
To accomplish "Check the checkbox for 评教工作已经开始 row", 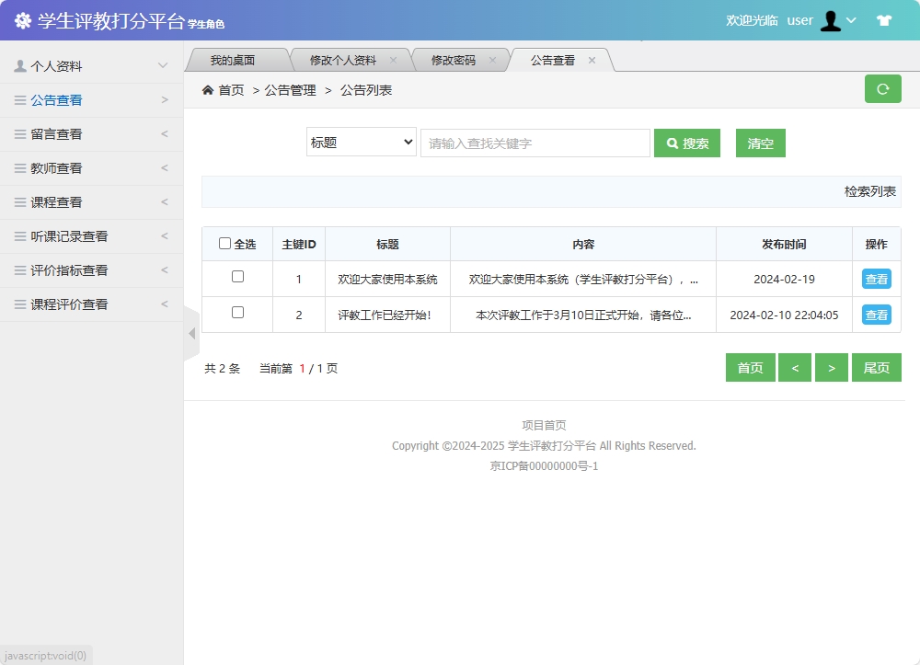I will (x=237, y=314).
